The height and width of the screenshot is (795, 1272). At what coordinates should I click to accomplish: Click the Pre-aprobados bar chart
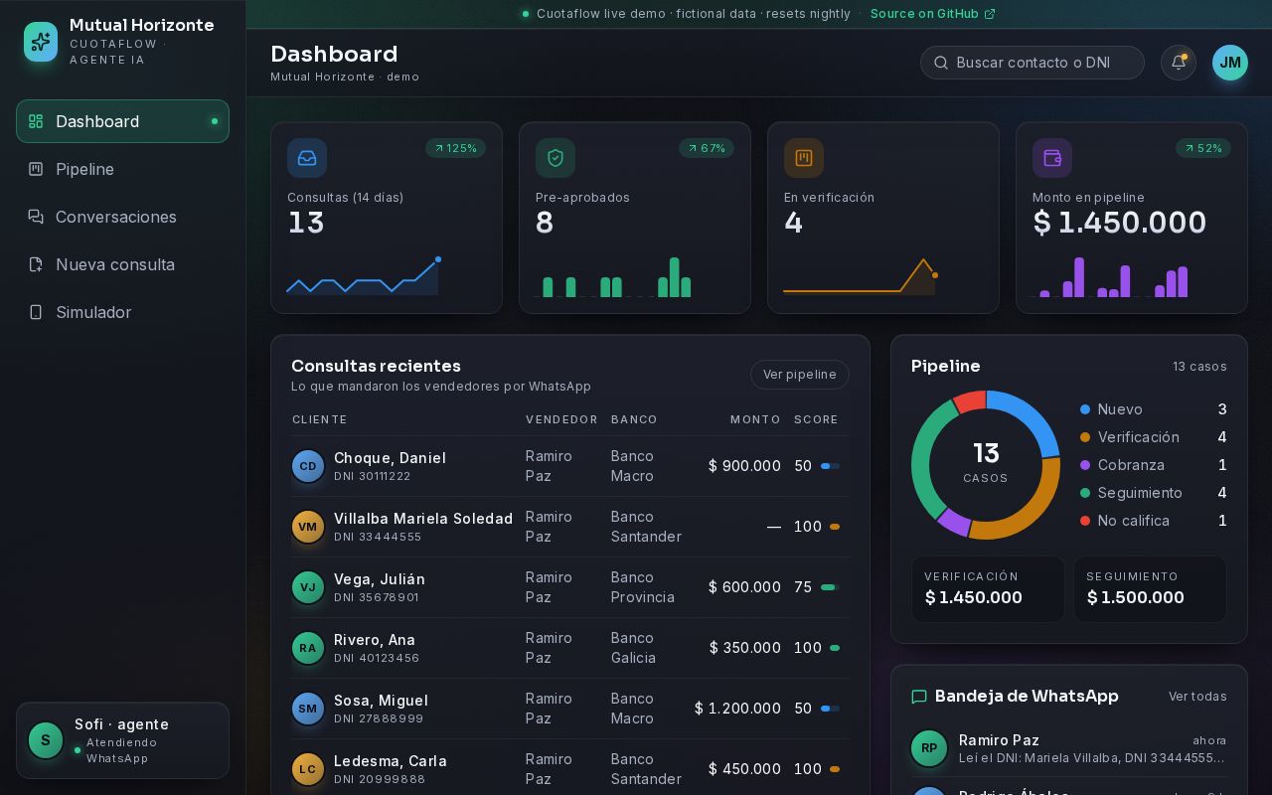[613, 277]
